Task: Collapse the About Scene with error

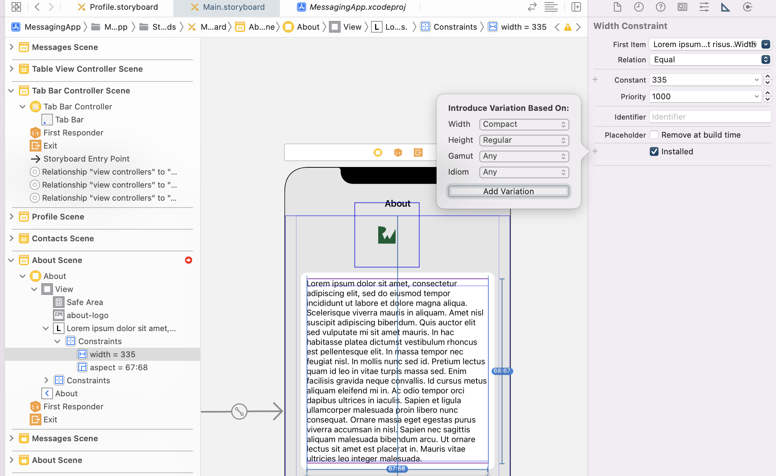Action: point(11,260)
